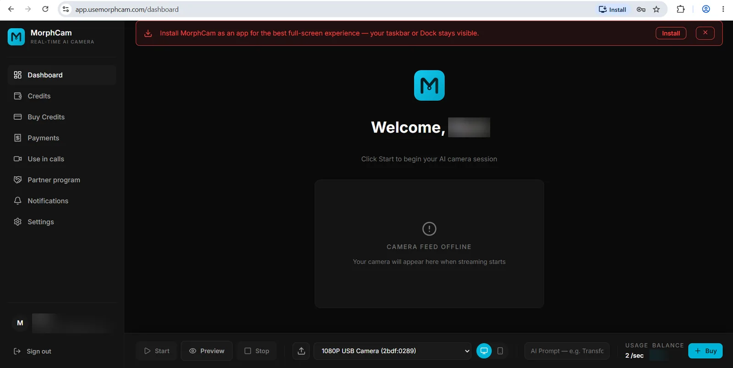This screenshot has width=733, height=368.
Task: Select Payments in the sidebar
Action: (x=62, y=138)
